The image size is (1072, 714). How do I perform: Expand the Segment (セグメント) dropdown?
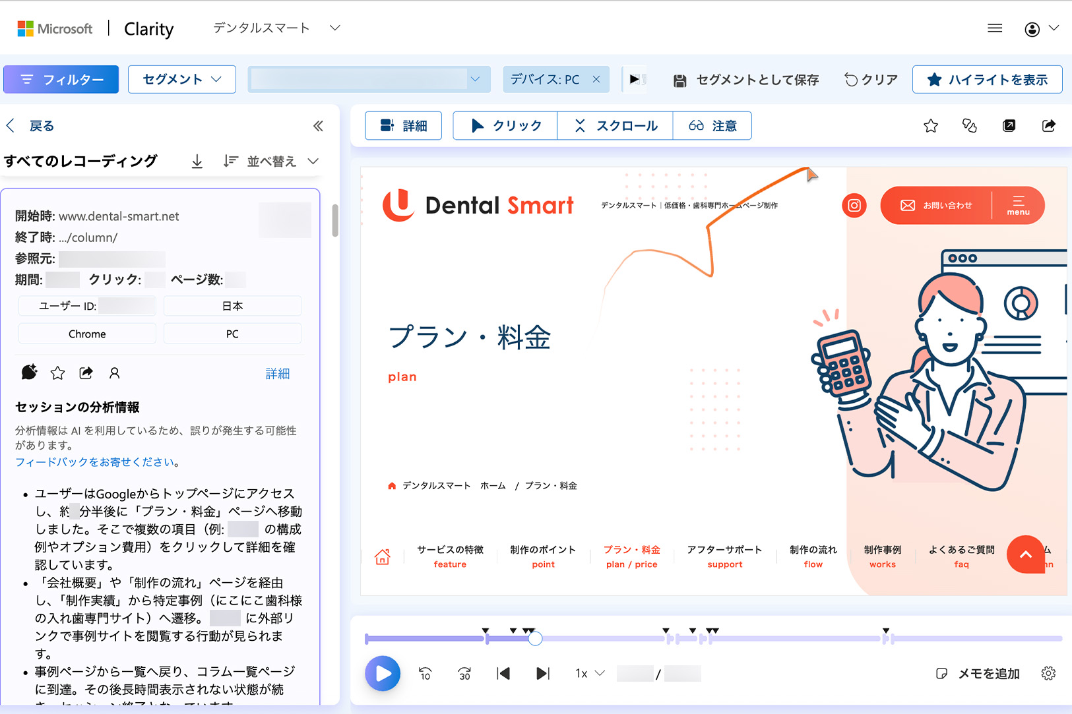(x=182, y=79)
